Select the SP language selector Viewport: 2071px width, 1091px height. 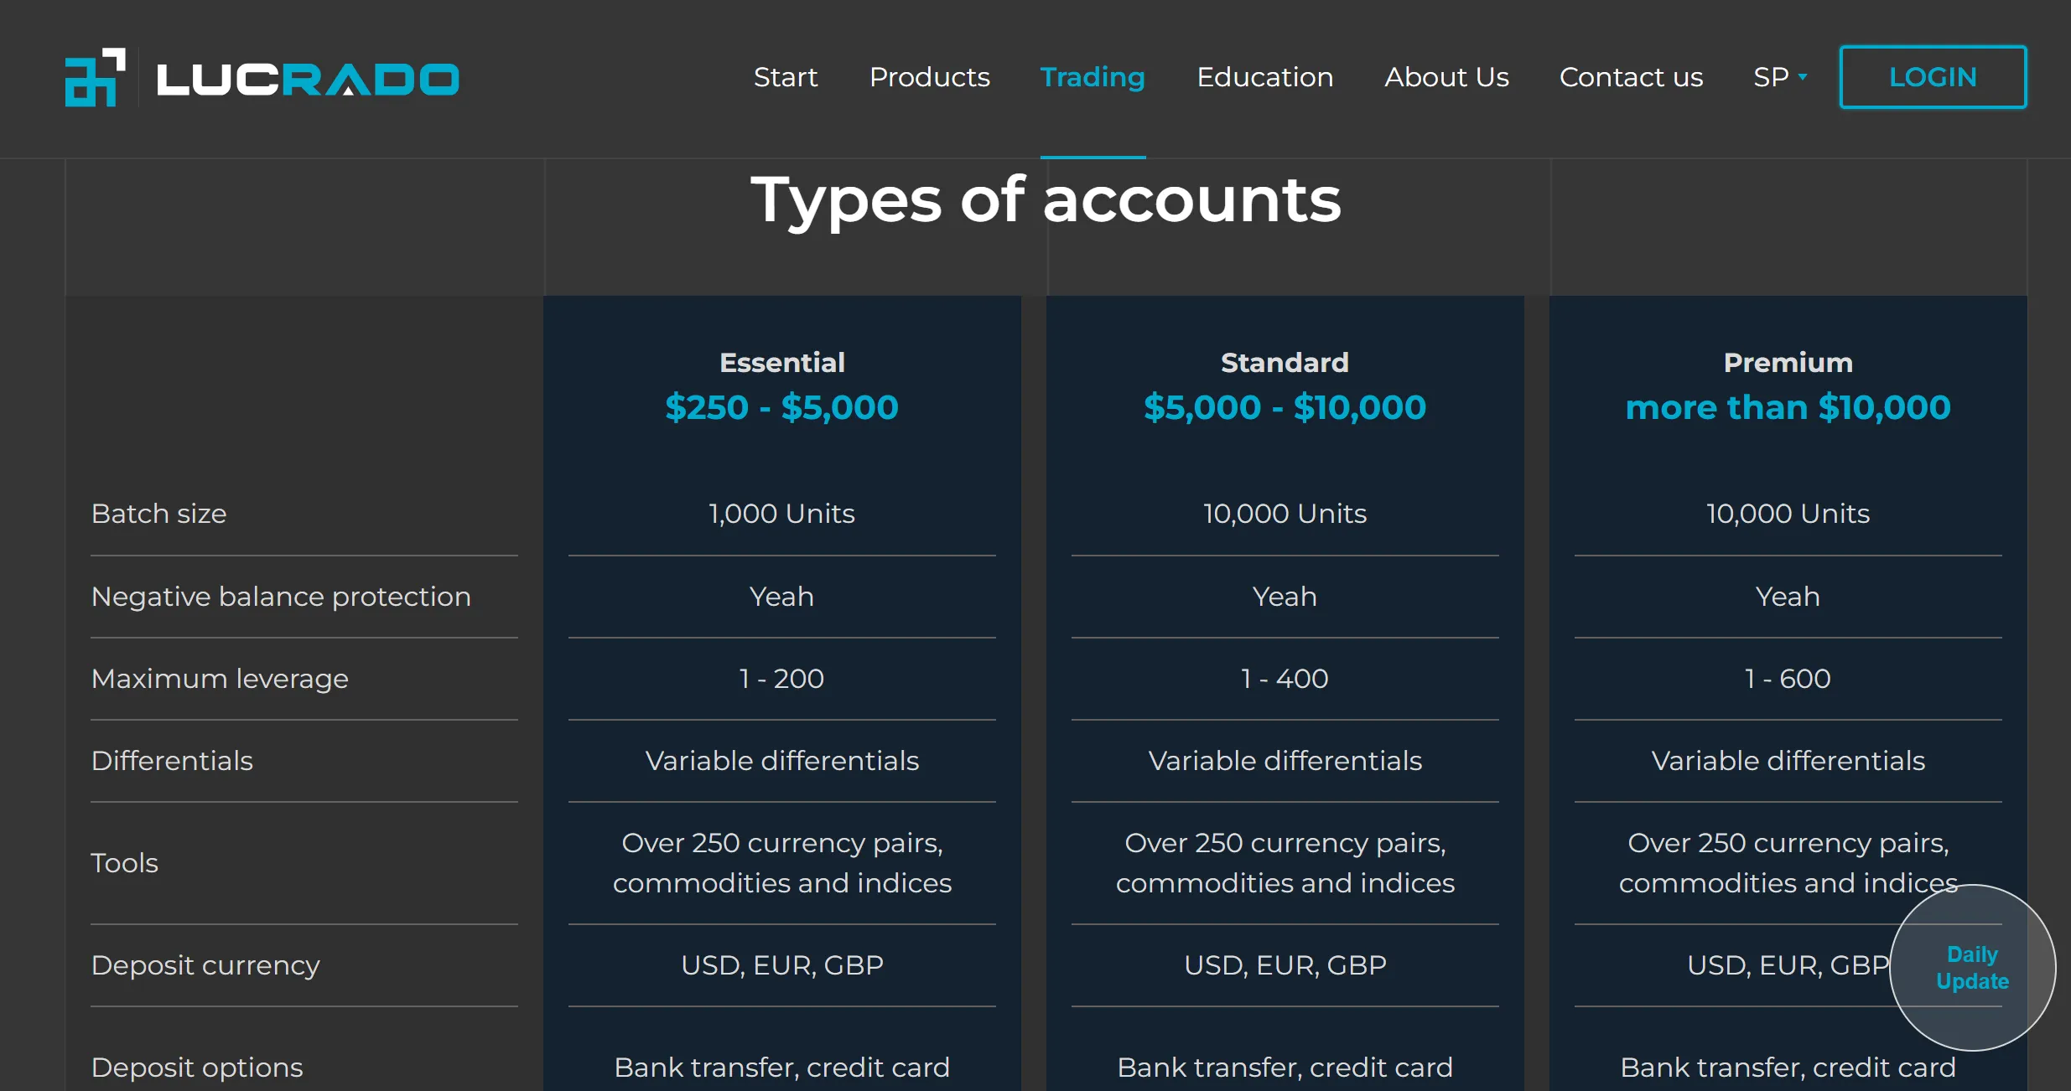click(1779, 77)
